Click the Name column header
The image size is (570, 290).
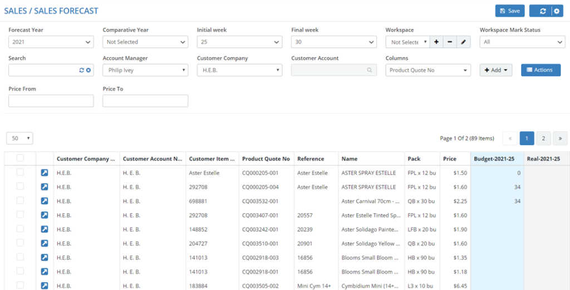(x=371, y=158)
